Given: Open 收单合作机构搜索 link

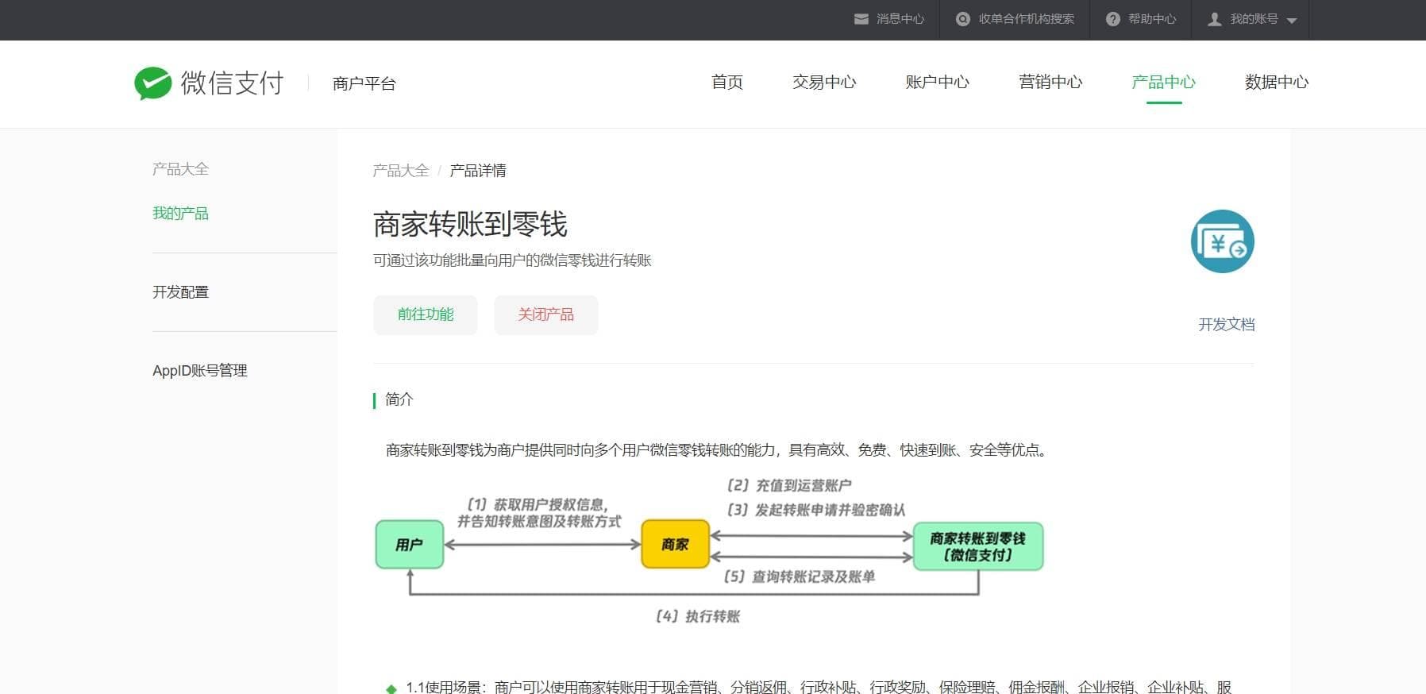Looking at the screenshot, I should 1026,19.
